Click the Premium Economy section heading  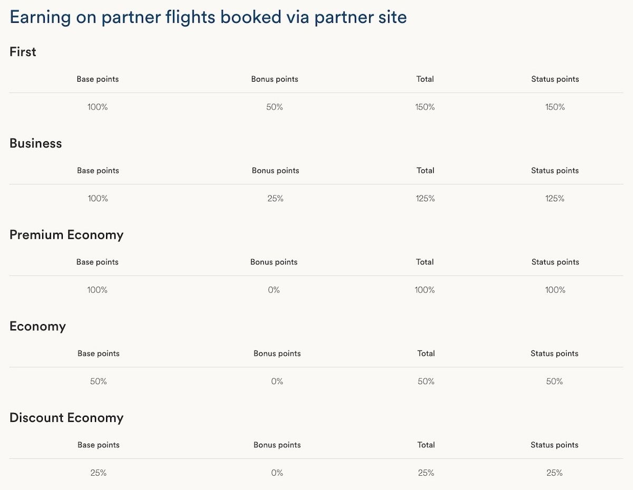(x=66, y=235)
